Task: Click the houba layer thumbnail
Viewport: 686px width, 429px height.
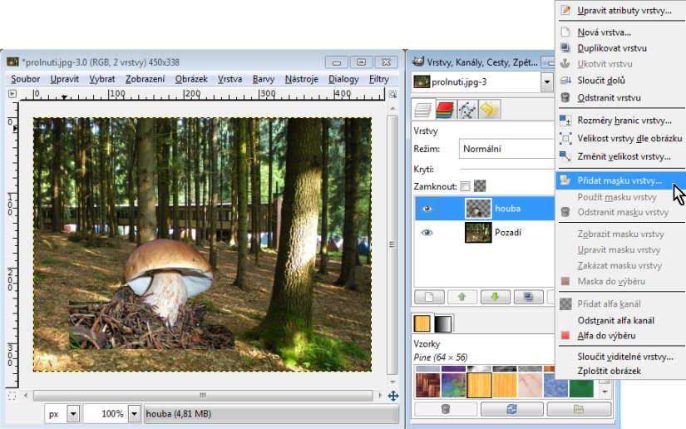Action: tap(478, 209)
